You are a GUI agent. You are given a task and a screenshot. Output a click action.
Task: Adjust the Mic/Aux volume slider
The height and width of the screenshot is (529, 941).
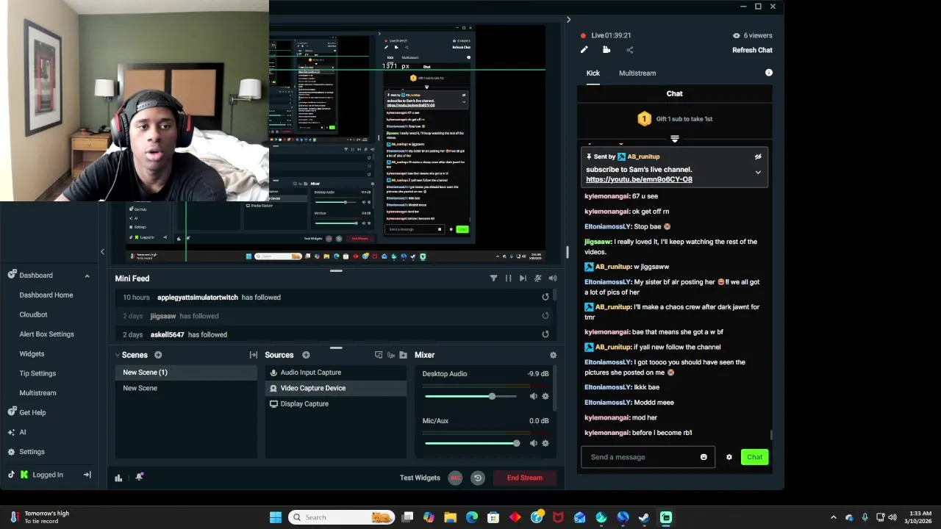[471, 443]
